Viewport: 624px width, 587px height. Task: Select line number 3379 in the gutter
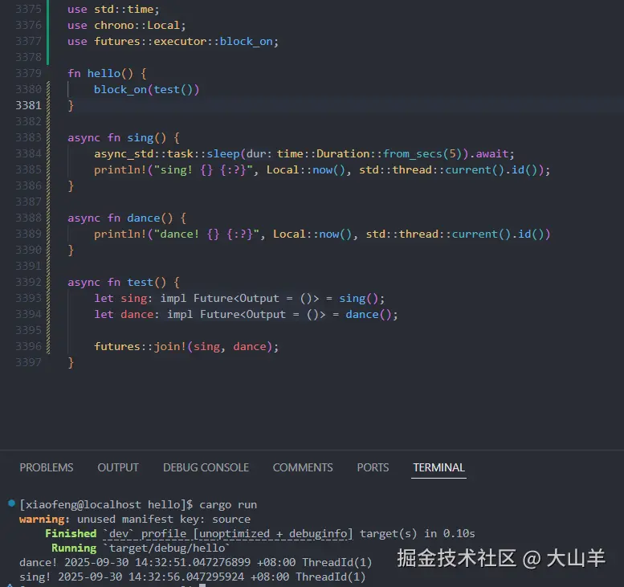(x=28, y=73)
